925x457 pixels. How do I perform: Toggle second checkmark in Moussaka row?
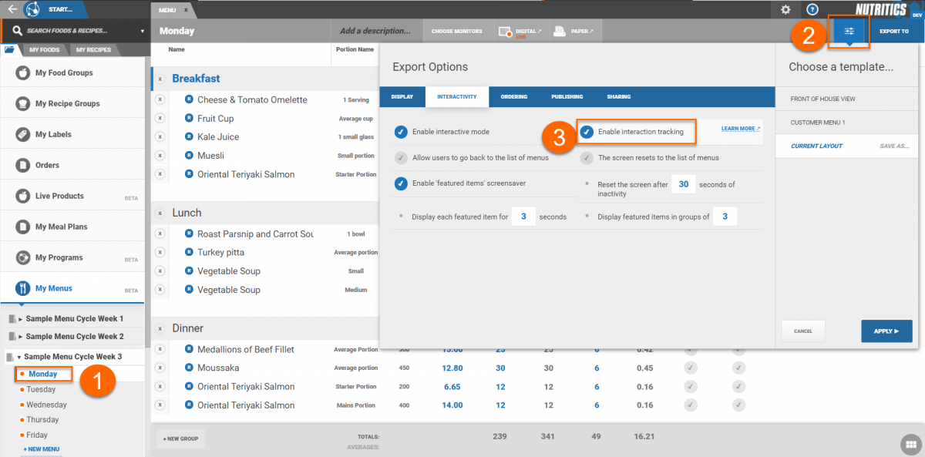coord(738,368)
